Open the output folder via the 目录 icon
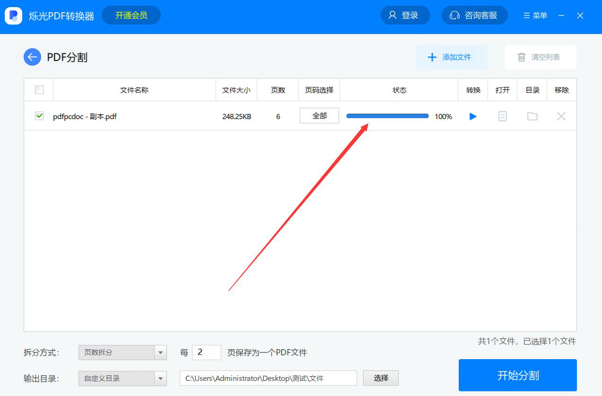Viewport: 602px width, 396px height. (x=532, y=116)
